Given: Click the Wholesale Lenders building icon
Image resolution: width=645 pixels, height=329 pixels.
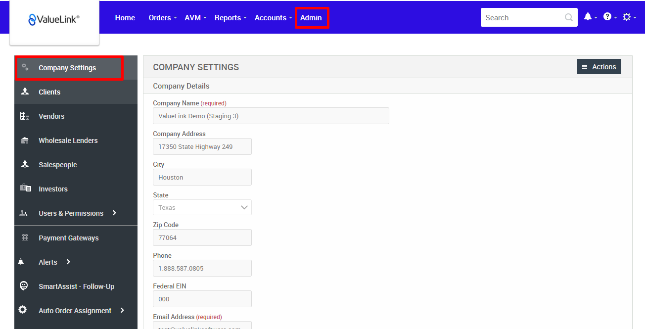Looking at the screenshot, I should pos(25,140).
